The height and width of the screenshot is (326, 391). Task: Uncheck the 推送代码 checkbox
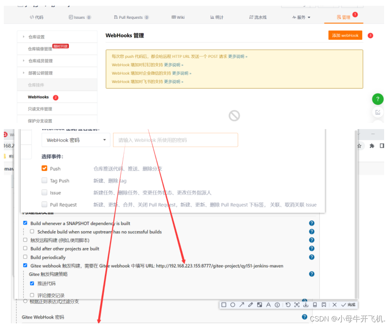(32, 283)
